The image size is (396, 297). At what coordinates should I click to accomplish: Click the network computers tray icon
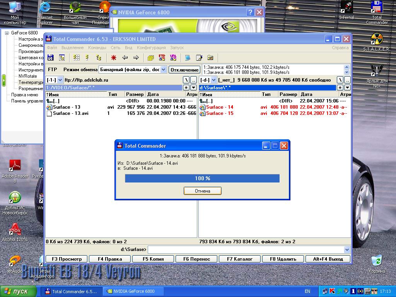pos(325,291)
